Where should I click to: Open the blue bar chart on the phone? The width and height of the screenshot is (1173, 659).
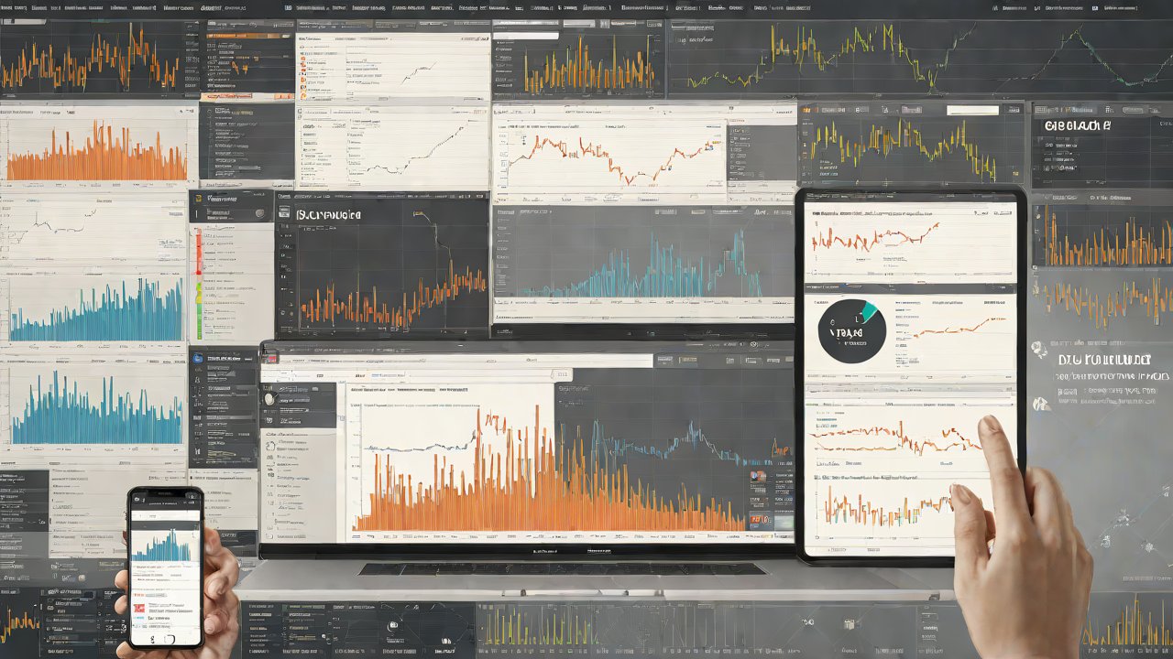(x=165, y=546)
